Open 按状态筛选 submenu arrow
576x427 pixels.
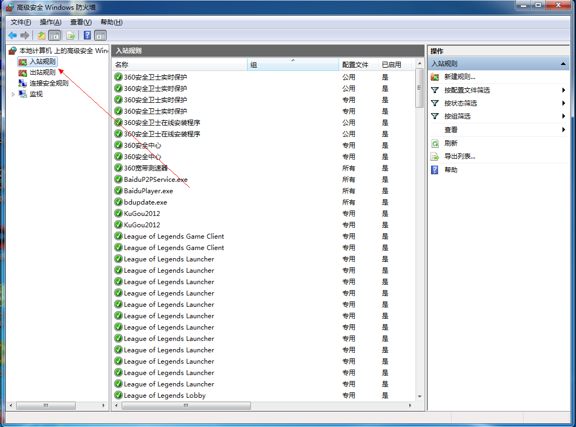564,103
